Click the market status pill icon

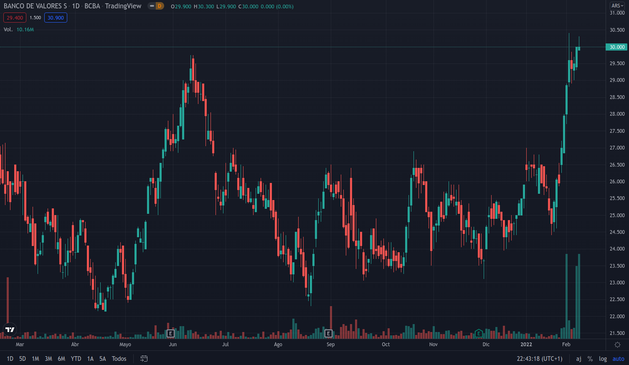[152, 6]
